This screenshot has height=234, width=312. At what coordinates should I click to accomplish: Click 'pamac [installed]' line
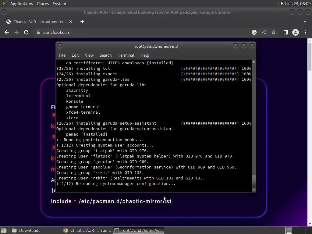point(87,134)
